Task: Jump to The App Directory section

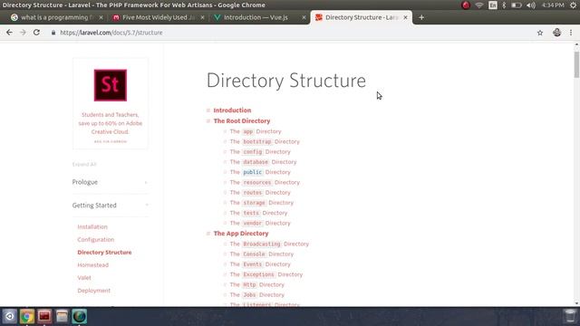Action: point(241,234)
